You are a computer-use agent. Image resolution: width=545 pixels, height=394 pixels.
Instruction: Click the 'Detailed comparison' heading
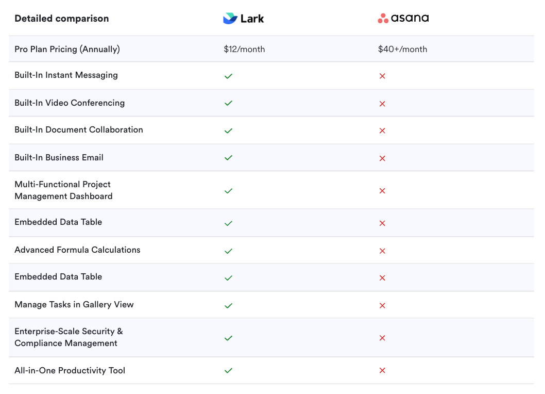click(x=61, y=19)
